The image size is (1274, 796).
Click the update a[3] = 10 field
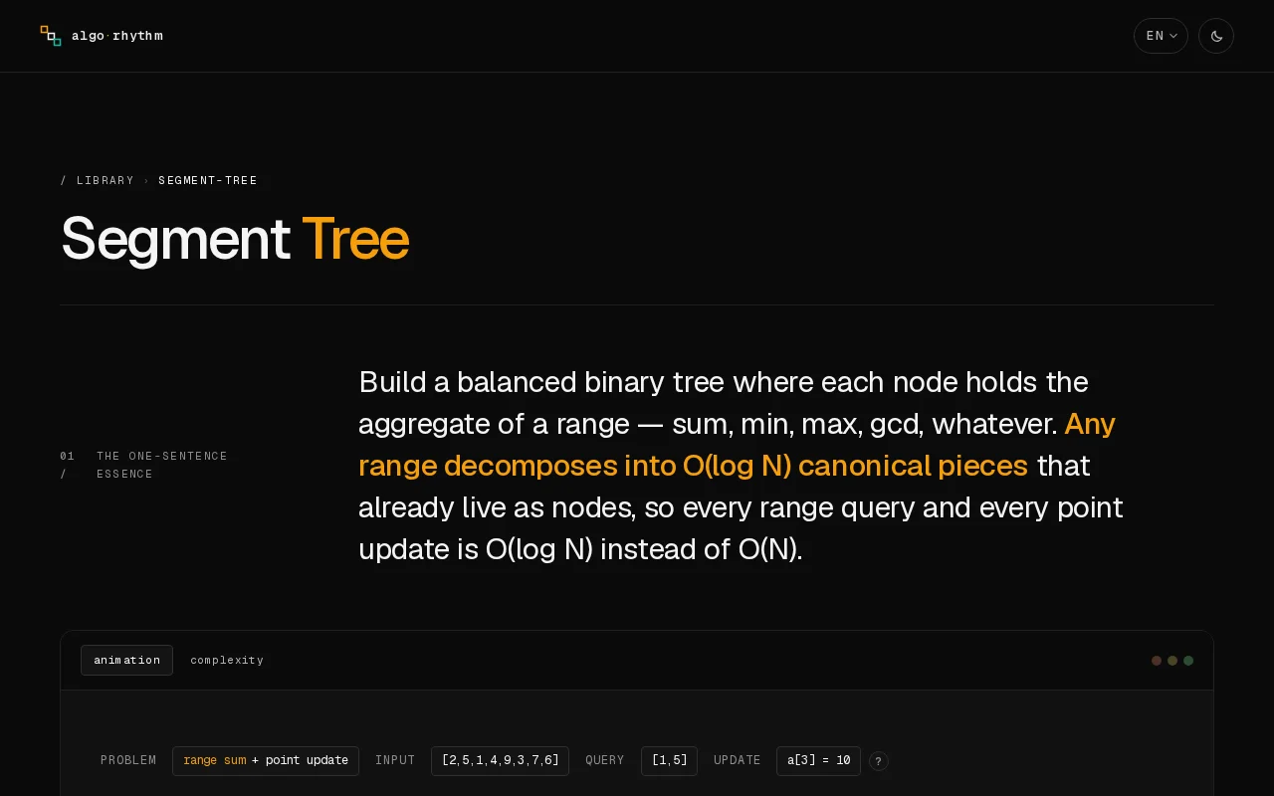tap(818, 761)
